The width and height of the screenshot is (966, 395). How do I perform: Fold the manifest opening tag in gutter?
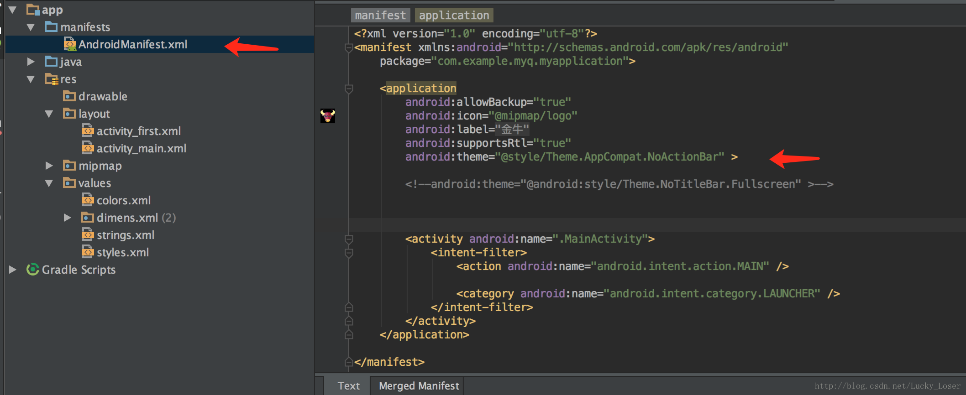349,47
